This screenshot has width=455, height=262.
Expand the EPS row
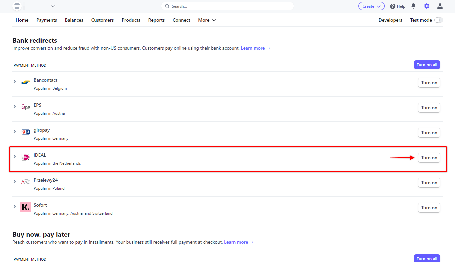point(14,106)
